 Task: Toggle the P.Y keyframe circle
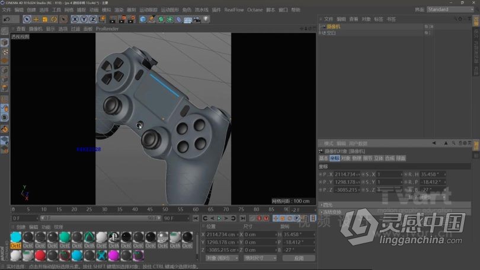(x=321, y=182)
